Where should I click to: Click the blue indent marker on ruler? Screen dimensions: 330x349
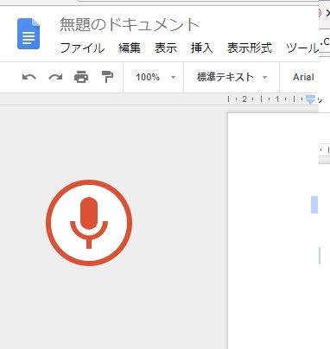coord(310,99)
